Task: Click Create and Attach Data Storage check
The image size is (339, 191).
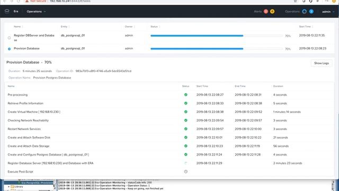Action: click(x=186, y=146)
